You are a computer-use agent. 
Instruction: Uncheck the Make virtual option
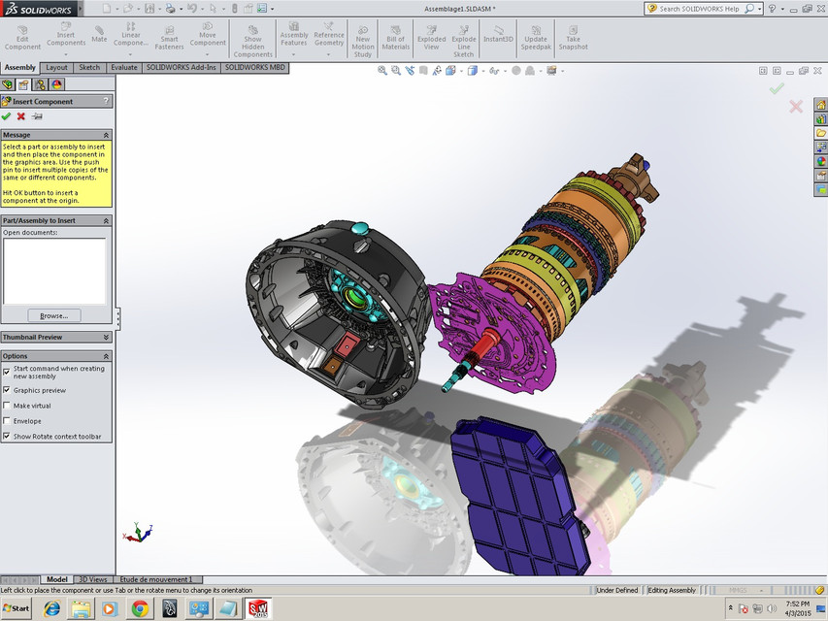[7, 406]
